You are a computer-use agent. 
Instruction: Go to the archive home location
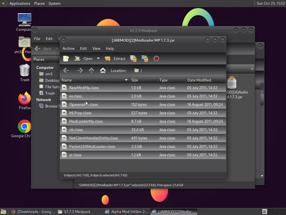click(x=103, y=70)
